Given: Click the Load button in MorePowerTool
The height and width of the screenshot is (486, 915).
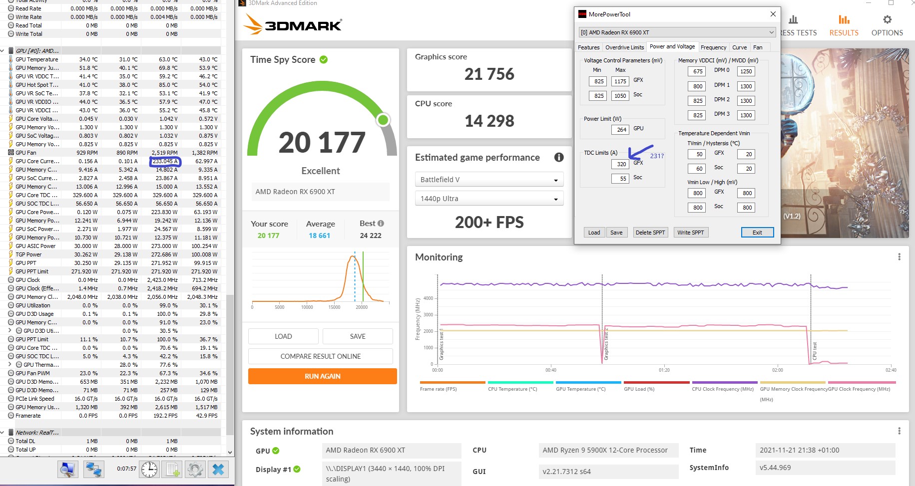Looking at the screenshot, I should coord(594,233).
